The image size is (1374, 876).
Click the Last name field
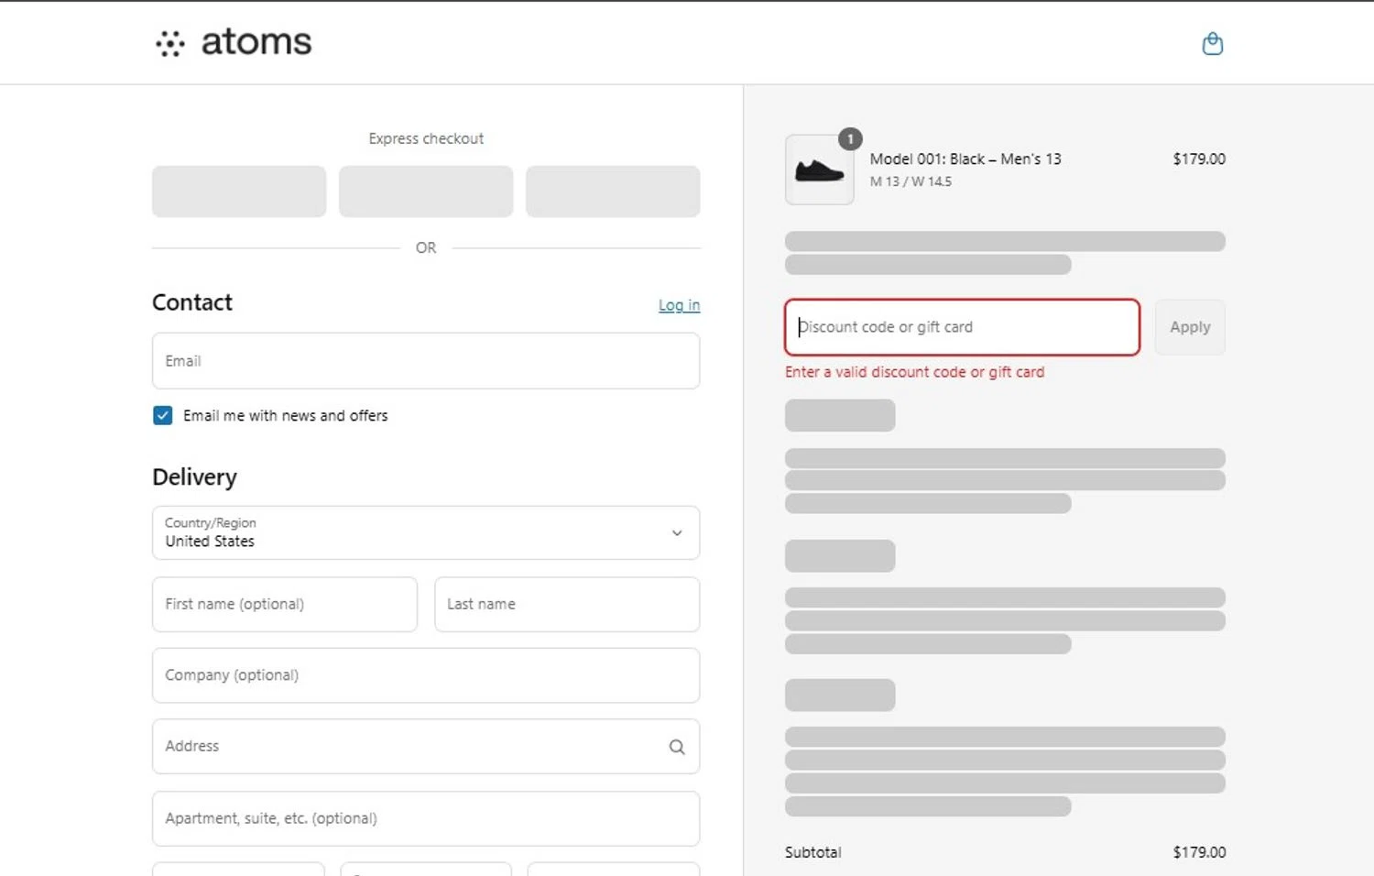[567, 604]
